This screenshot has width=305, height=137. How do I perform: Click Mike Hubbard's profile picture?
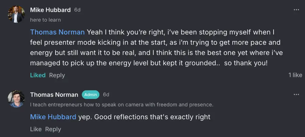click(16, 14)
